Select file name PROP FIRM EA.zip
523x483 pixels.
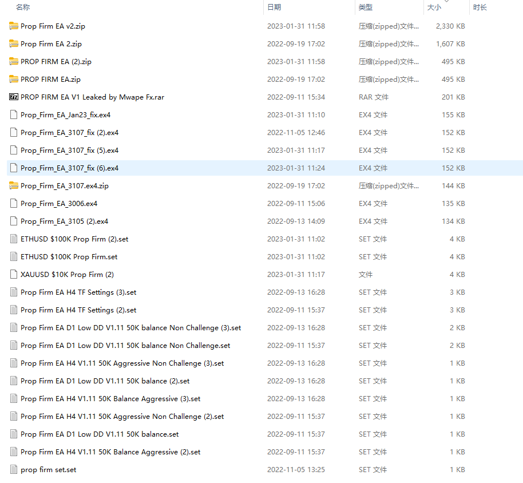click(x=50, y=79)
